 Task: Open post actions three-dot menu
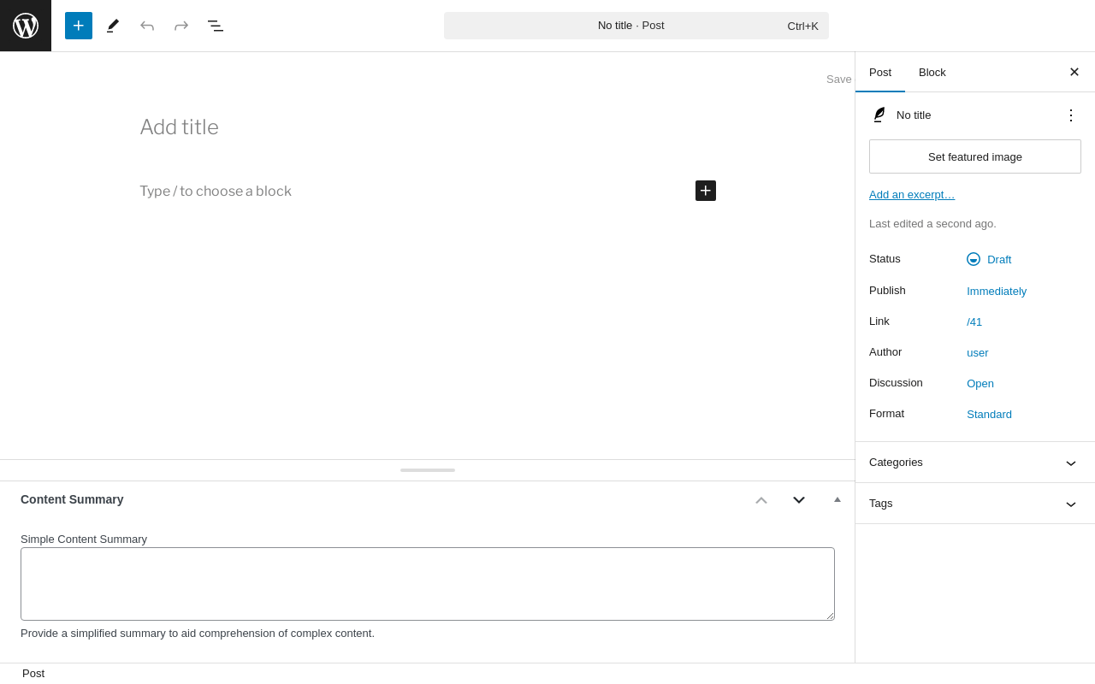tap(1070, 115)
